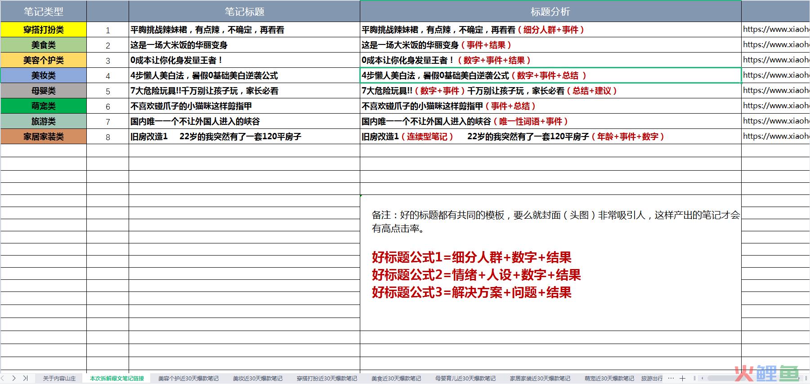810x384 pixels.
Task: Switch to 美妆近30天爆款笔记 sheet
Action: [x=258, y=378]
